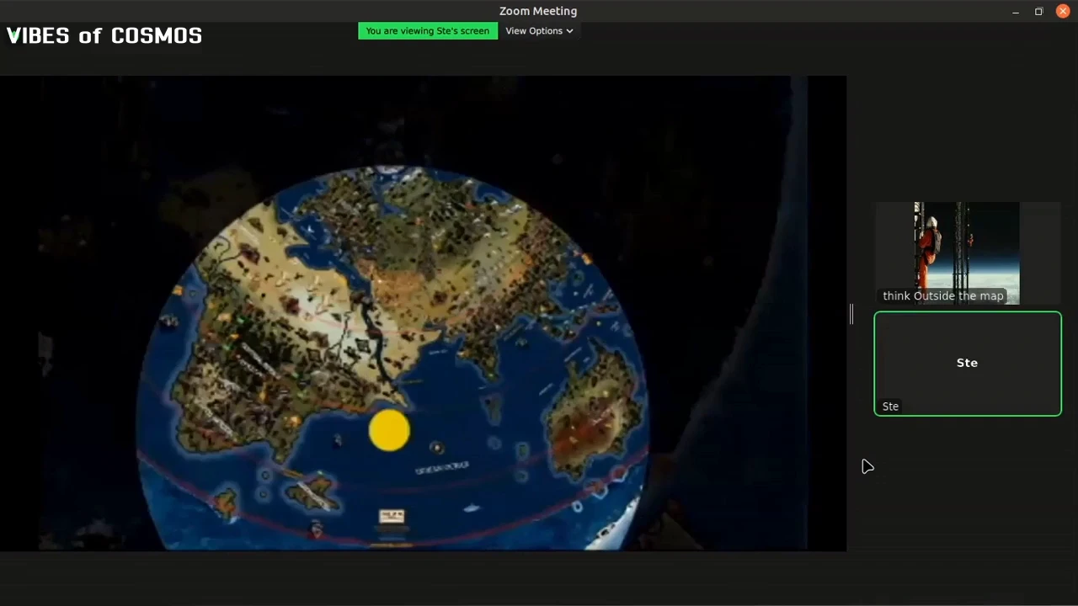Click the small white label box below the sun
The width and height of the screenshot is (1078, 606).
coord(392,516)
